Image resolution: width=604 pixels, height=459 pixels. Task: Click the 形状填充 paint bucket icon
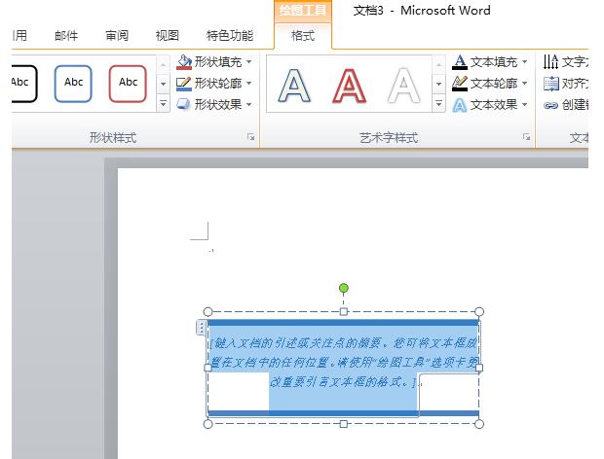click(x=184, y=62)
